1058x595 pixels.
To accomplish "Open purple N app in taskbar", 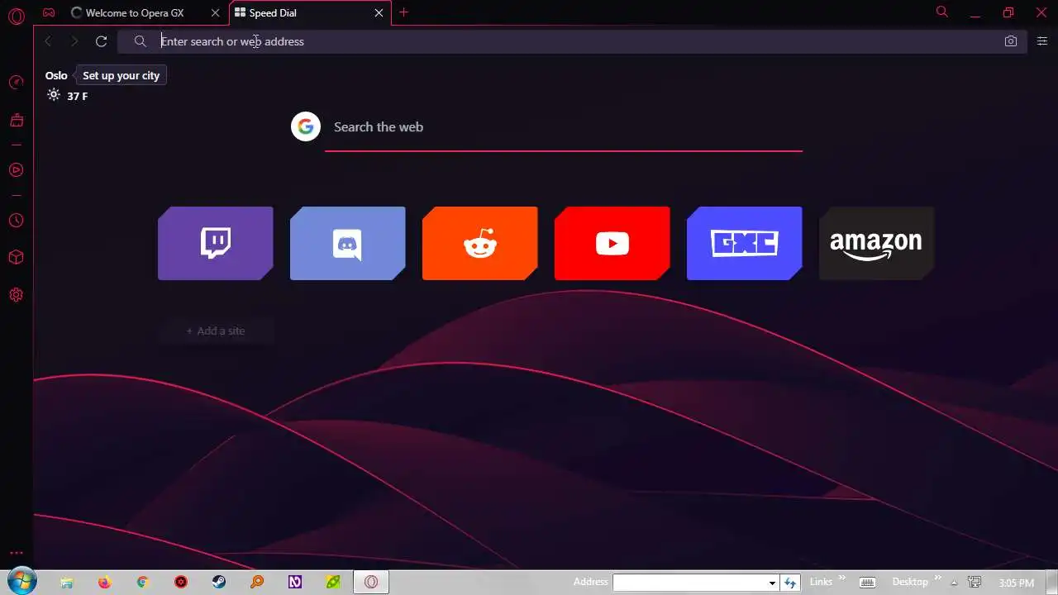I will pos(295,582).
